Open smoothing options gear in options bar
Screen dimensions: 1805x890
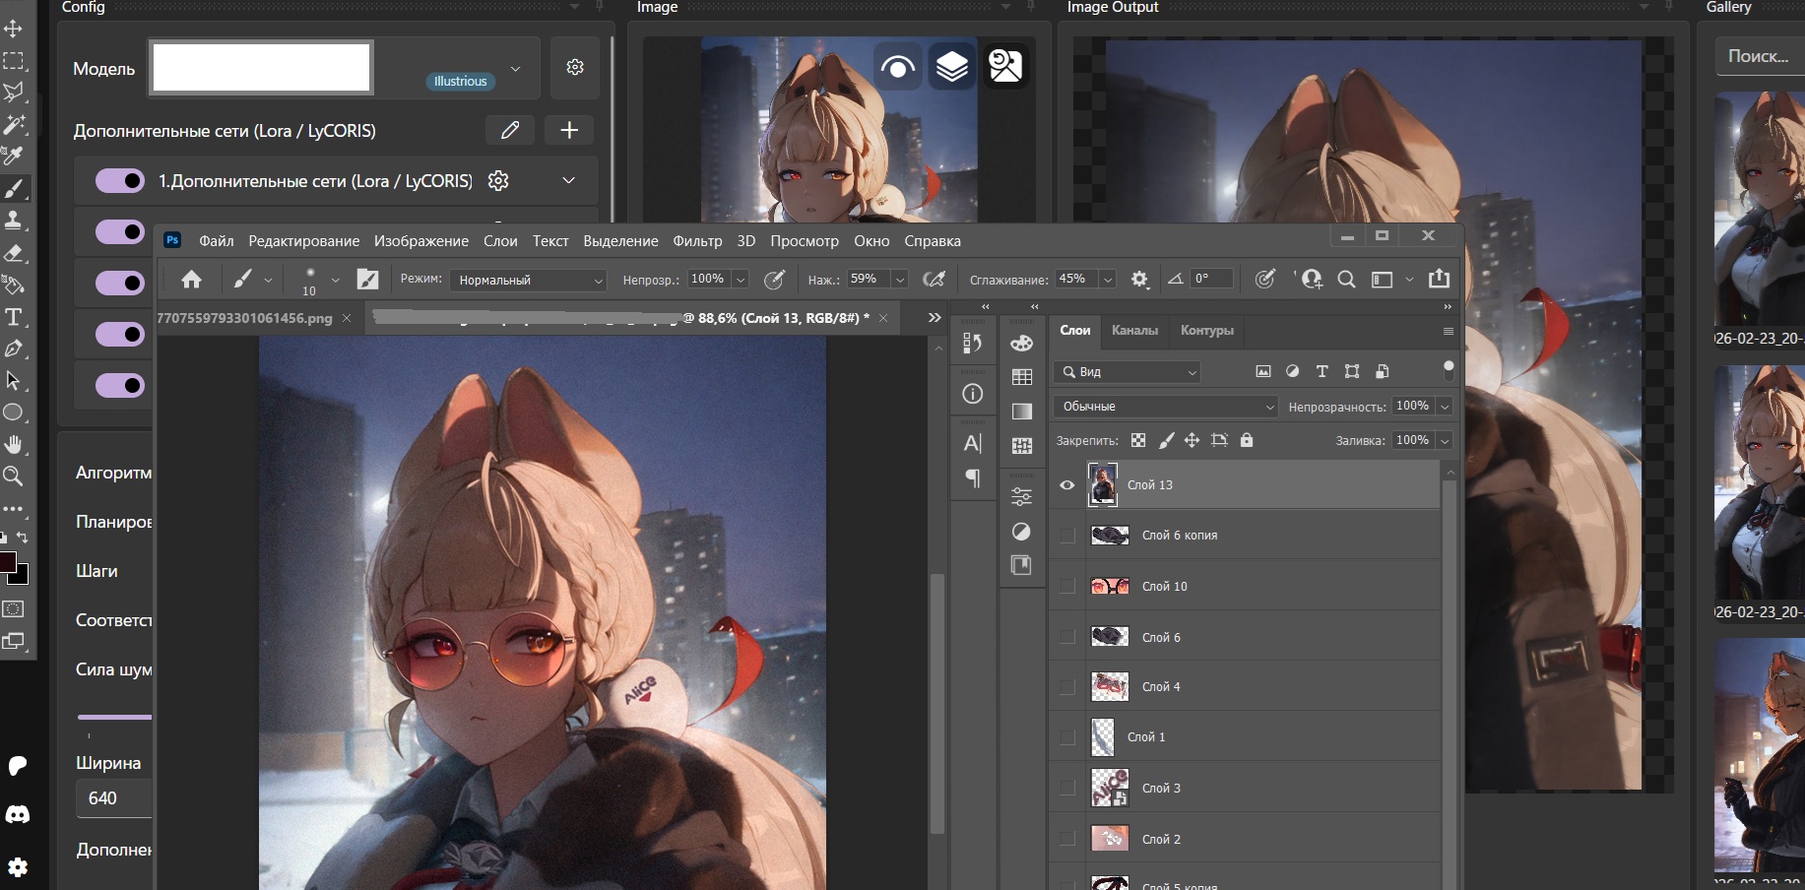coord(1139,280)
